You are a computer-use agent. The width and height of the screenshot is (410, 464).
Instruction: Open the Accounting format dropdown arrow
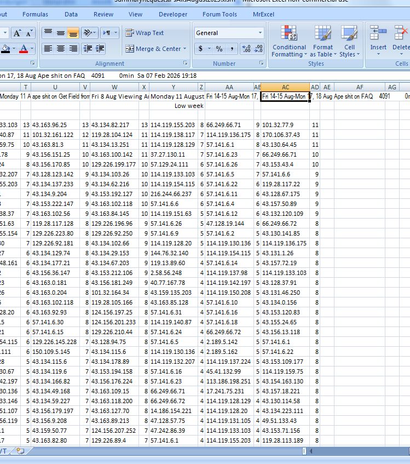(x=209, y=49)
